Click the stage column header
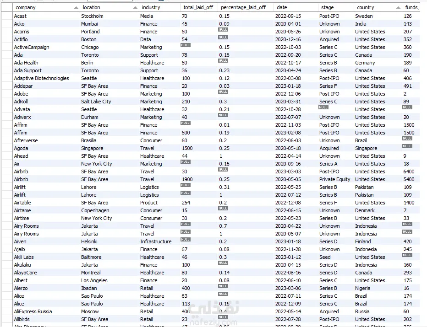This screenshot has width=427, height=327. [x=336, y=7]
